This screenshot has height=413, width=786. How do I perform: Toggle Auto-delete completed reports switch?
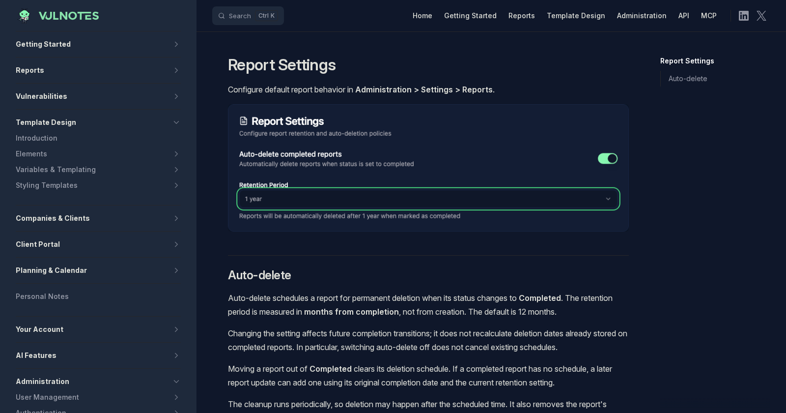point(608,158)
